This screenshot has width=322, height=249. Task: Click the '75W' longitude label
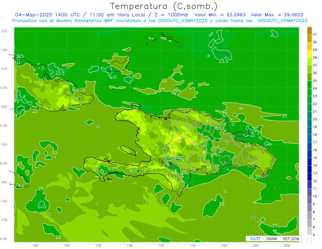point(67,245)
